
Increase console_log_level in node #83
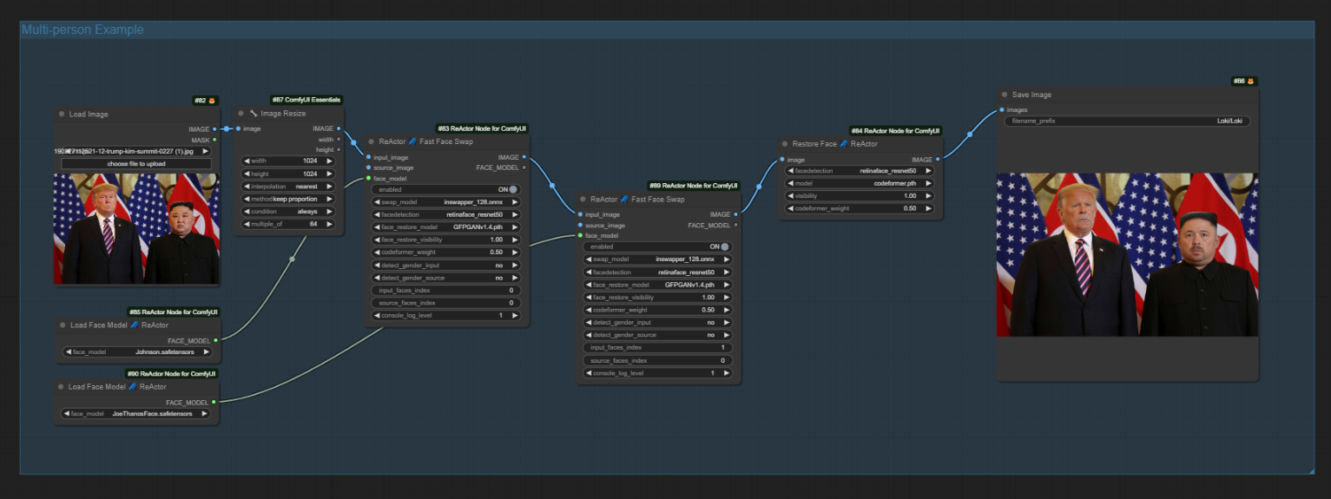point(514,316)
